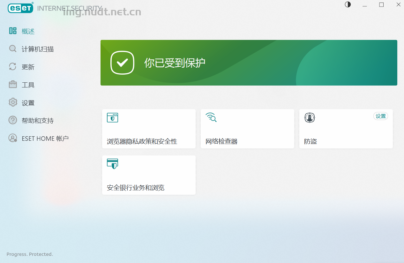Click the 安全银行业务和浏览 banking card icon
Screen dimensions: 404x263
[x=112, y=164]
